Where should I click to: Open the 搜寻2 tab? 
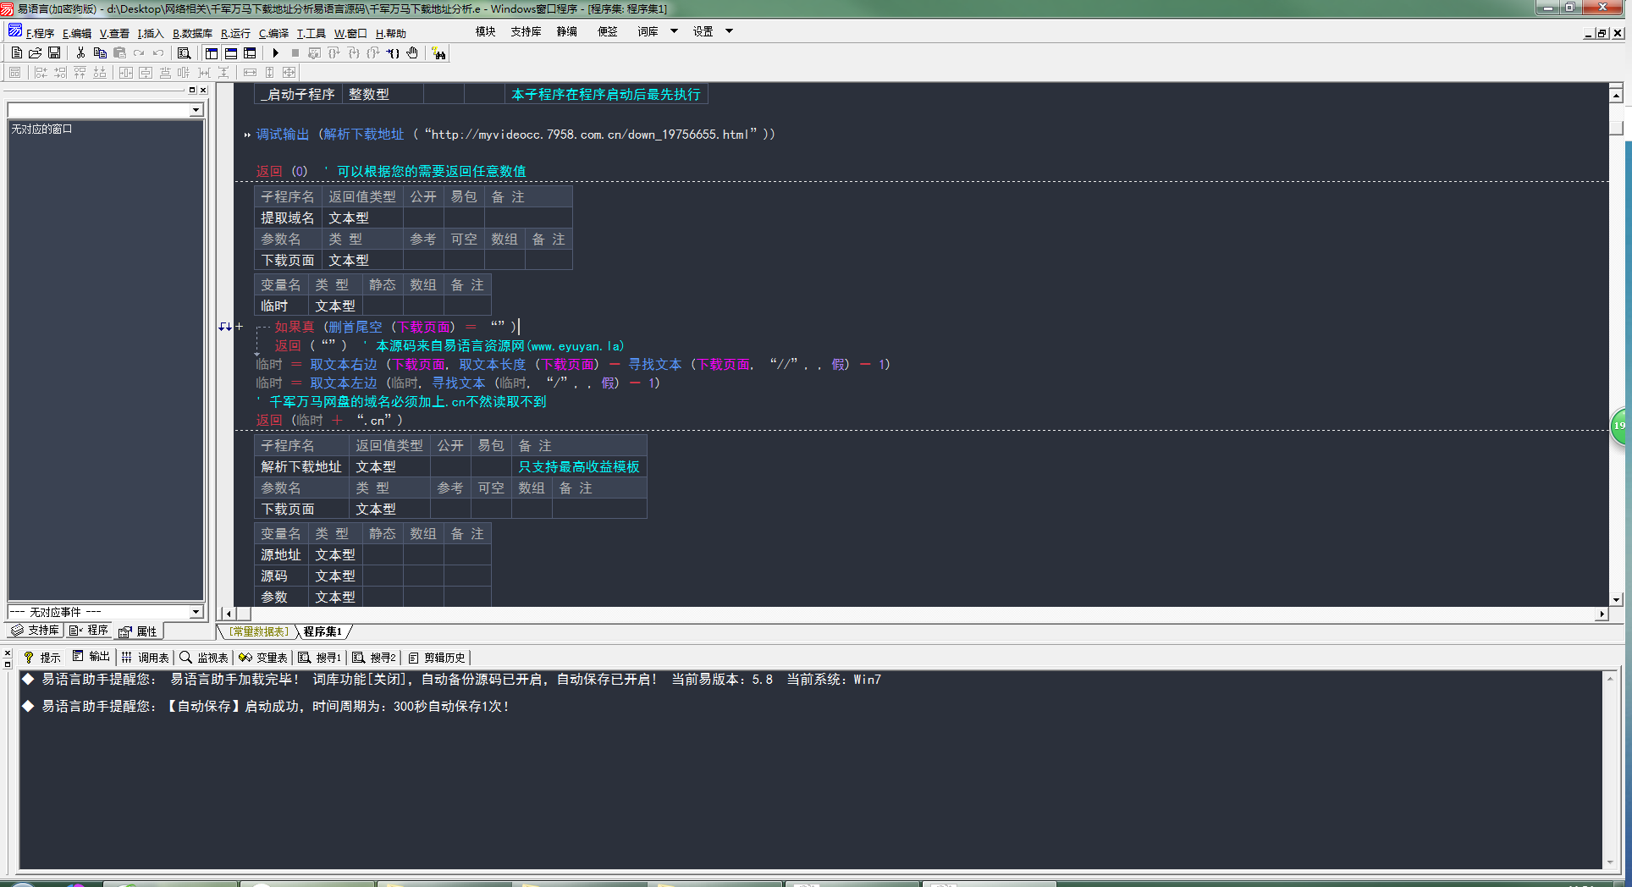(374, 658)
